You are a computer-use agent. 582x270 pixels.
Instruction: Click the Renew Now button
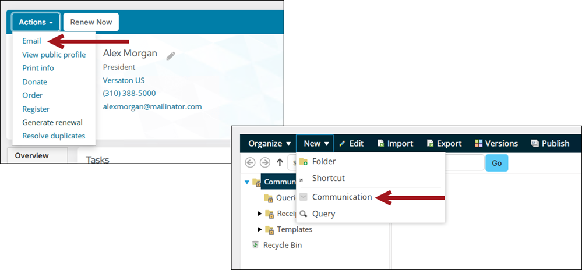pos(91,22)
